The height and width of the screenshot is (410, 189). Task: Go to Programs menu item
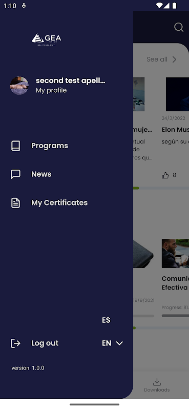click(50, 146)
